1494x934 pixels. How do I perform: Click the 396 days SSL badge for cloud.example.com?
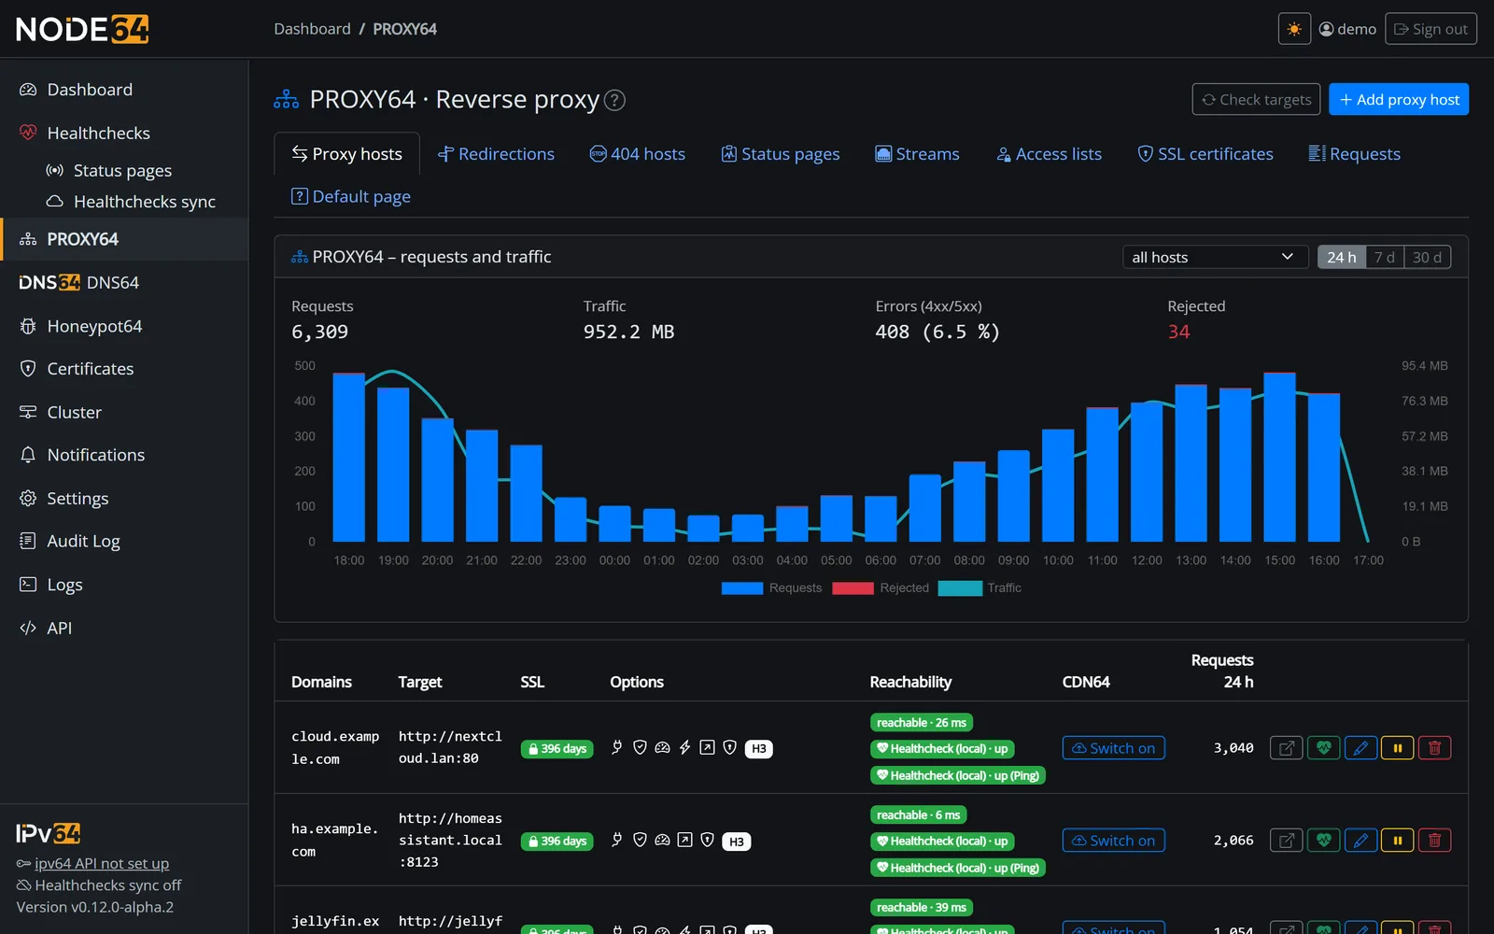coord(557,748)
